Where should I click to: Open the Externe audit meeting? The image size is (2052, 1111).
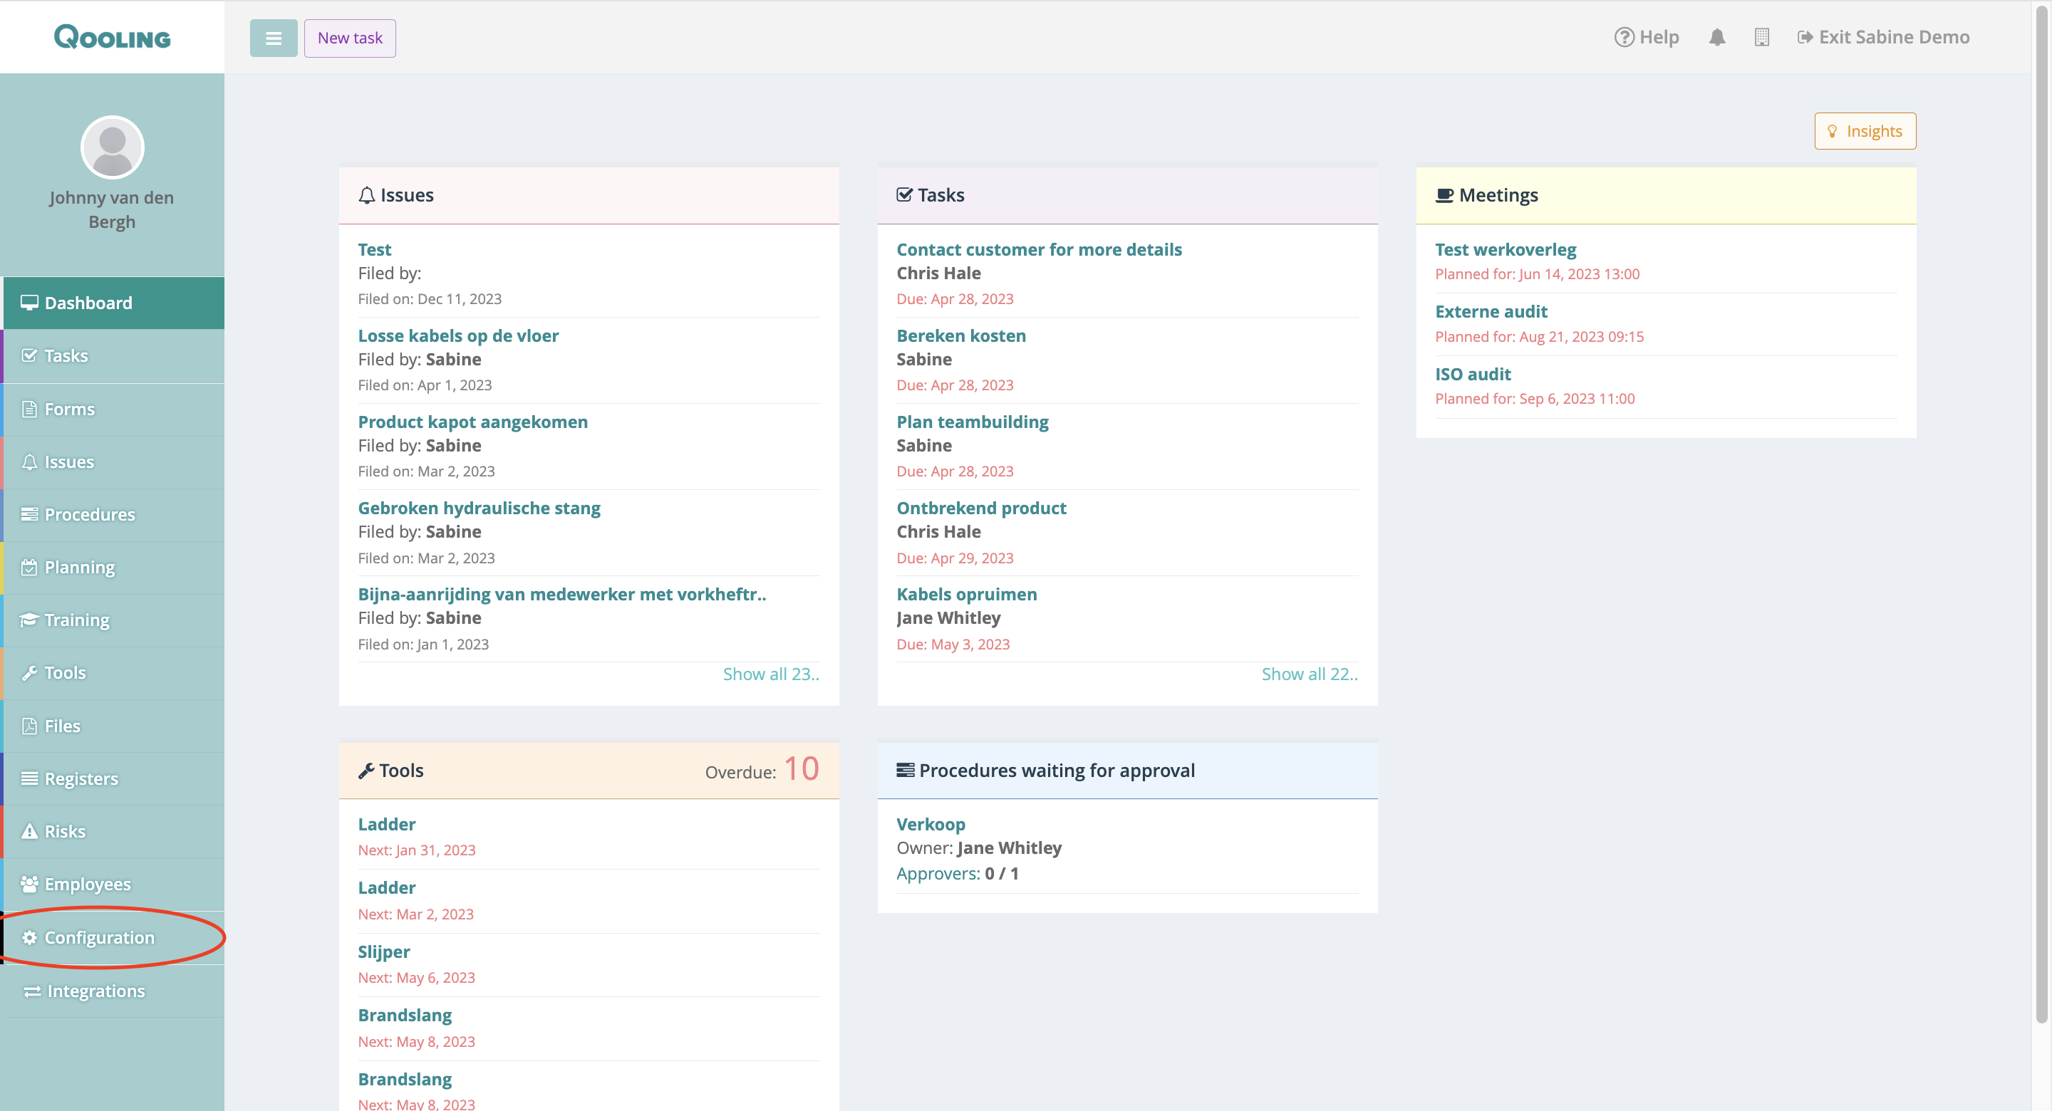pos(1491,311)
